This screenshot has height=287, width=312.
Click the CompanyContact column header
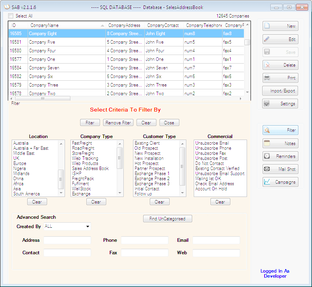[164, 25]
